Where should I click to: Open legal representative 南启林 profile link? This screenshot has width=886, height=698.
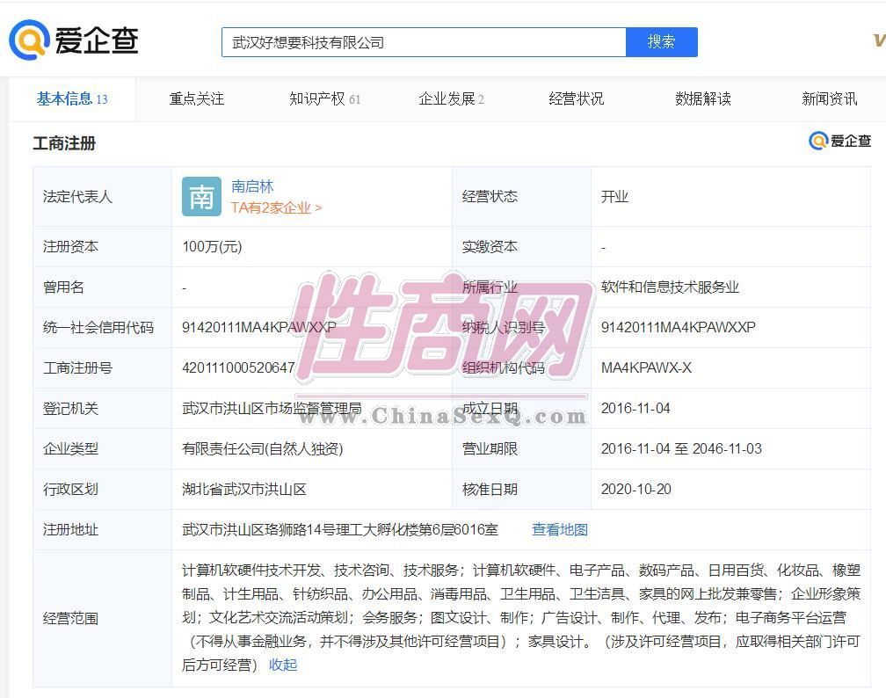click(252, 186)
